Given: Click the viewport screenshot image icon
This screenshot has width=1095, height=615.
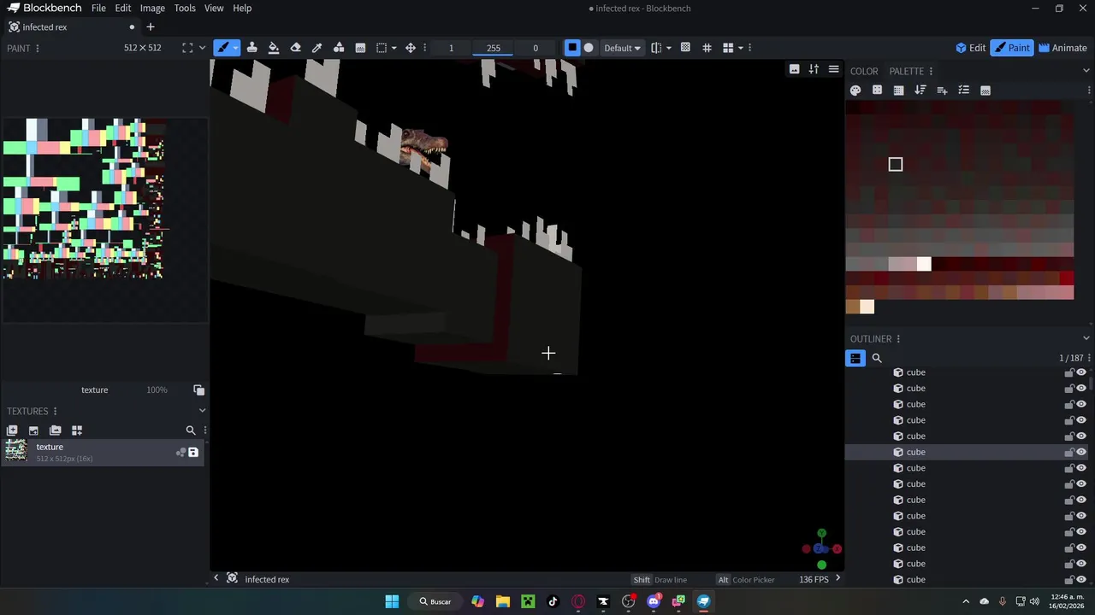Looking at the screenshot, I should tap(795, 69).
